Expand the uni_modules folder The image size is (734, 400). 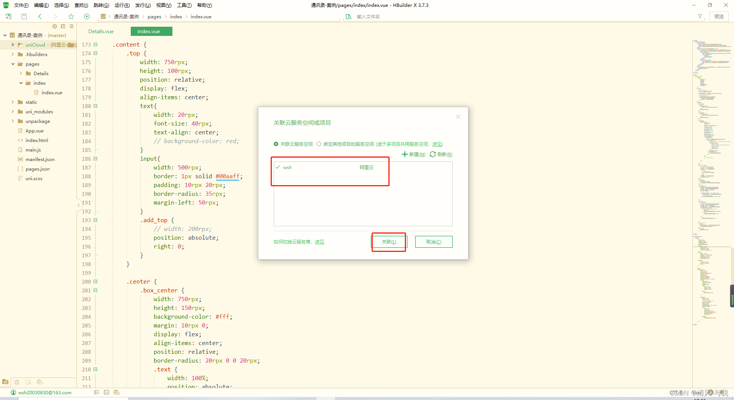pyautogui.click(x=13, y=111)
